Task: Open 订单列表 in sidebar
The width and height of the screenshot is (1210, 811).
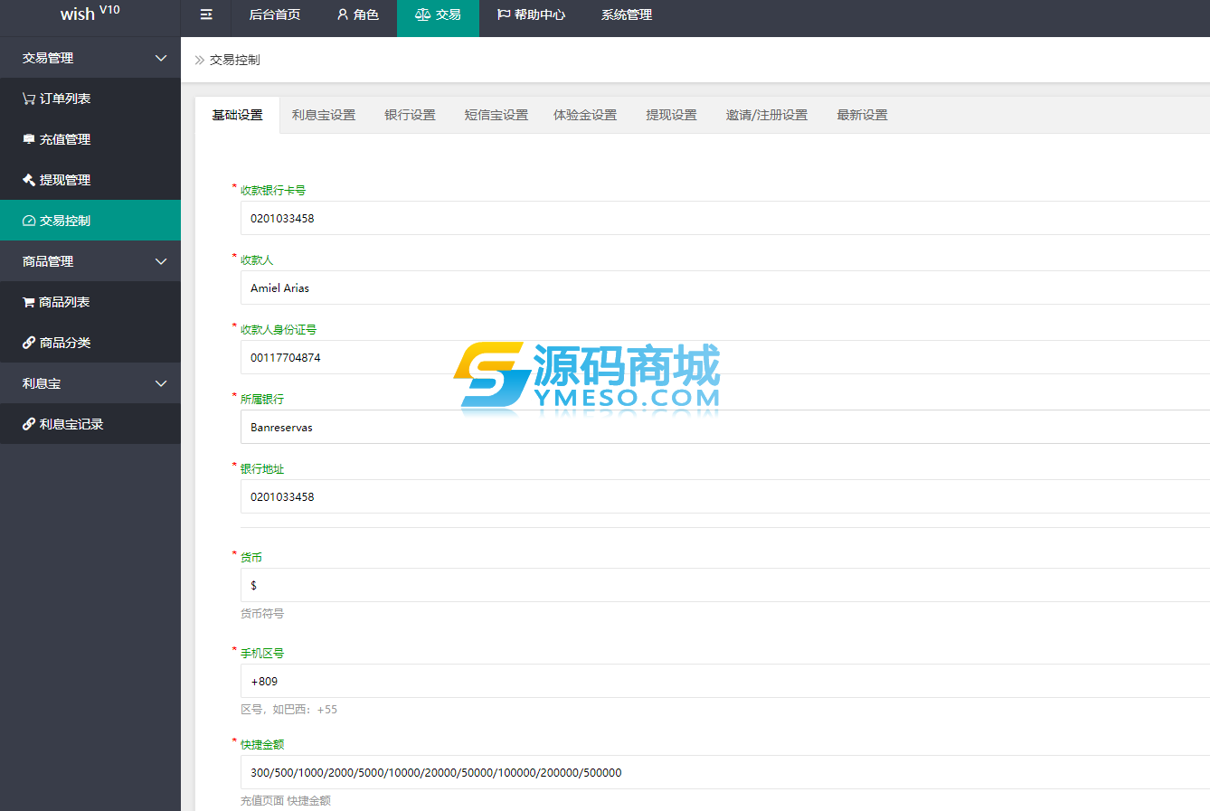Action: (x=90, y=99)
